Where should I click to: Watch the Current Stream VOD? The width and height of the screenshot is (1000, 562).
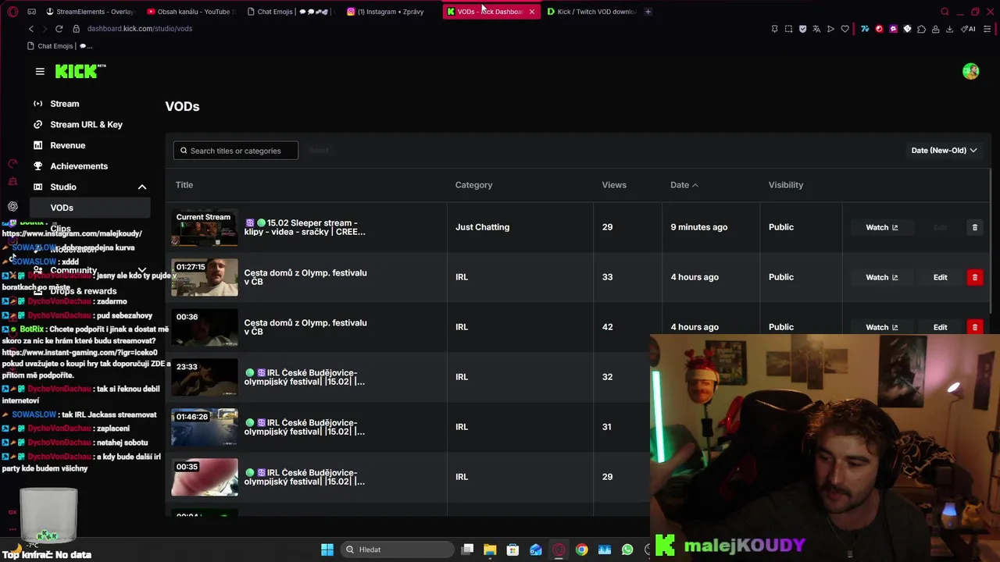point(881,227)
